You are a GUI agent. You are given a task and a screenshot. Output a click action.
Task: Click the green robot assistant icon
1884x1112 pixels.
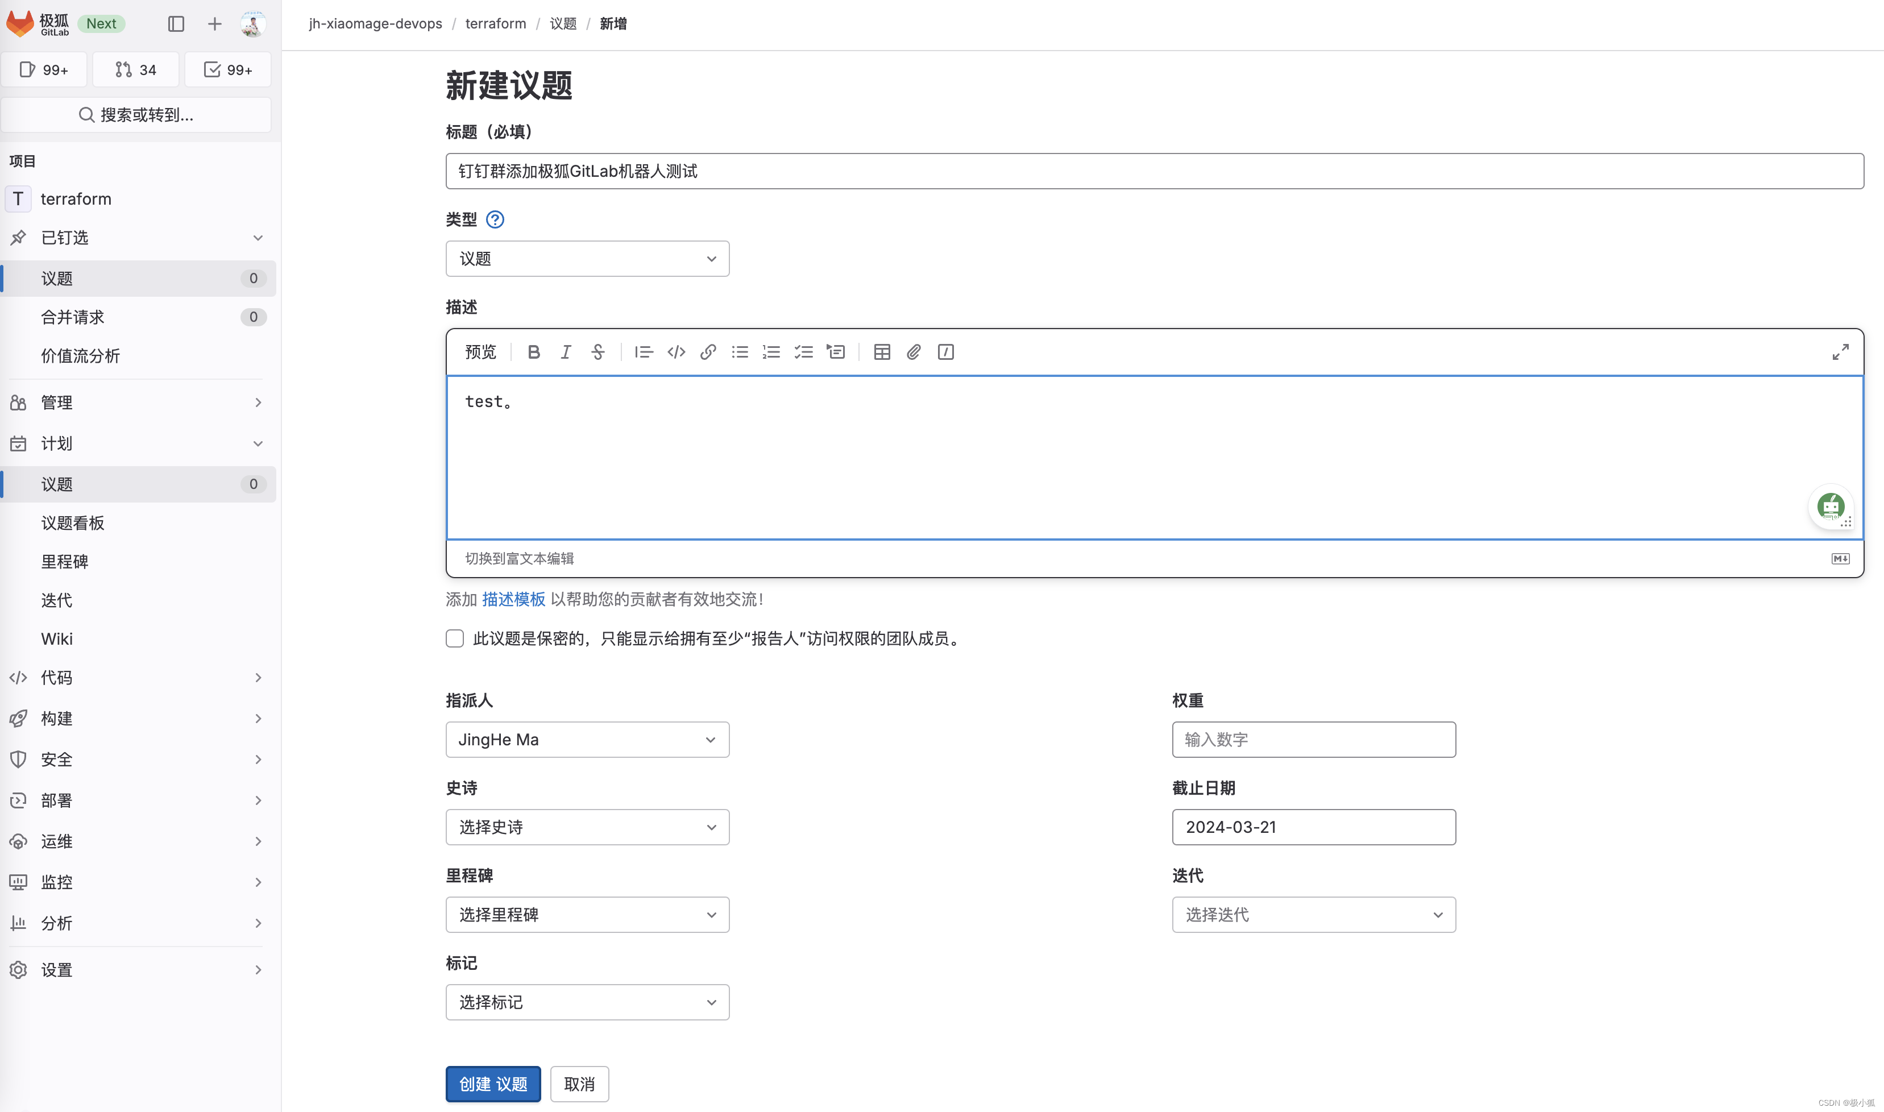tap(1830, 507)
